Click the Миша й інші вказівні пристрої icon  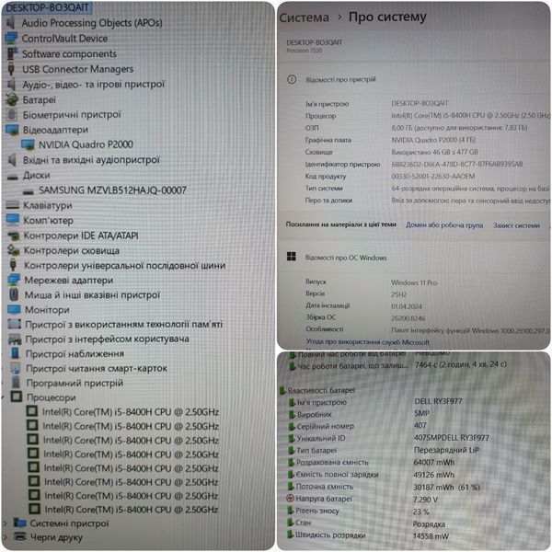tap(14, 294)
